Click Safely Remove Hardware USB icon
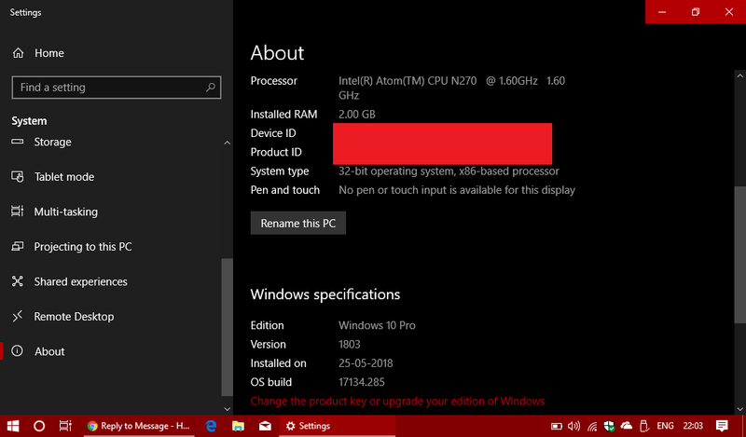The width and height of the screenshot is (746, 437). pyautogui.click(x=643, y=426)
